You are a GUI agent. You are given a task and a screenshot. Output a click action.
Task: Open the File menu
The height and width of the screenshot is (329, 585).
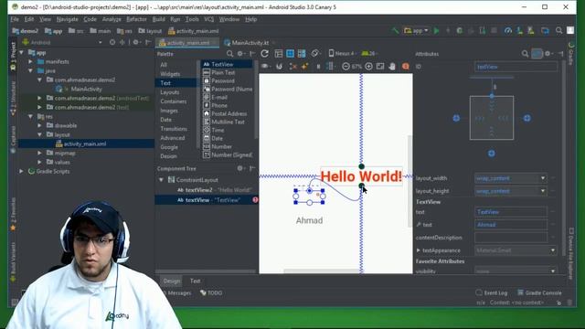(15, 19)
